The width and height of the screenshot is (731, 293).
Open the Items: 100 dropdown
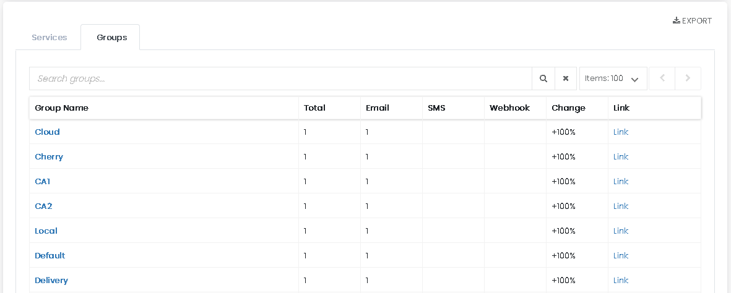pyautogui.click(x=613, y=79)
